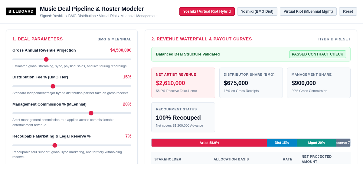
Task: Click the BMG & MLENNIAL label
Action: click(x=114, y=39)
